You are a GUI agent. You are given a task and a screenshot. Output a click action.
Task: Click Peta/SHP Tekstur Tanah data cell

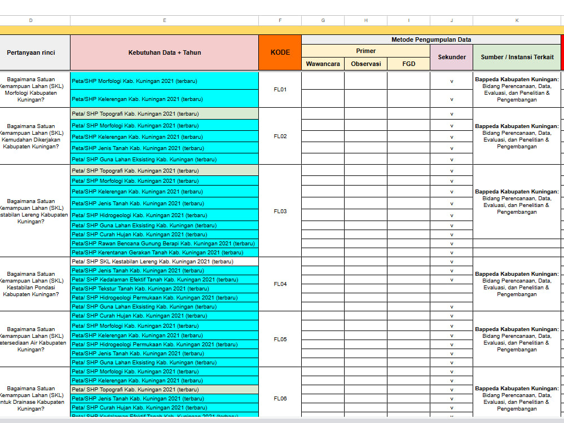click(164, 288)
